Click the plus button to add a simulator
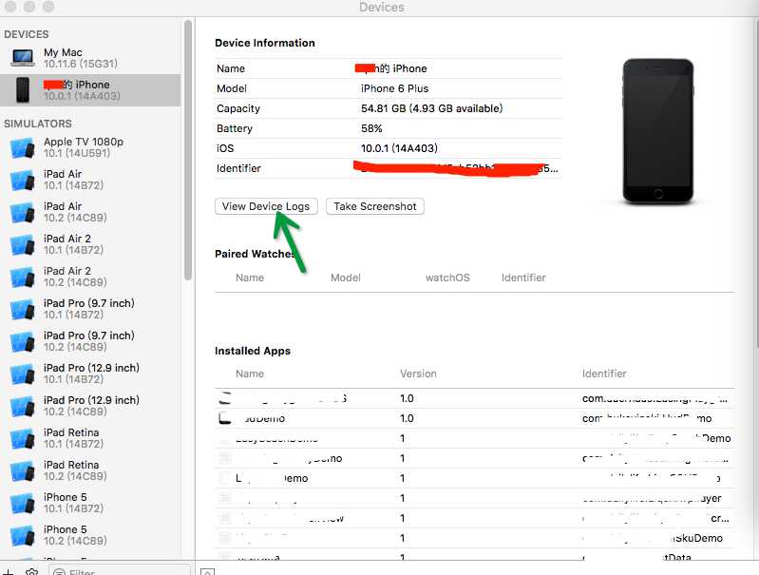 tap(9, 571)
